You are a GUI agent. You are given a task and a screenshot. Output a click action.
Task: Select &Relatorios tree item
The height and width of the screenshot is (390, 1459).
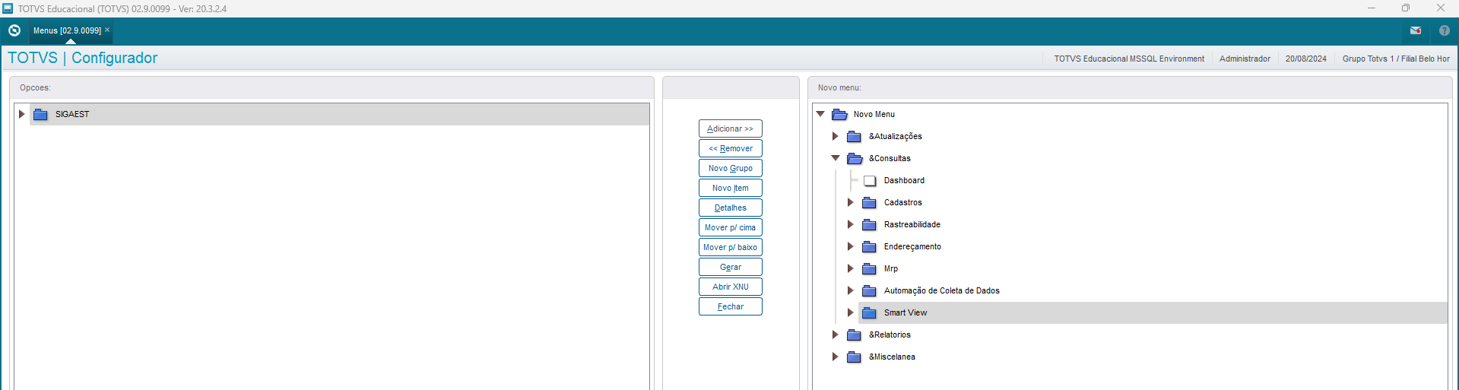click(x=890, y=335)
